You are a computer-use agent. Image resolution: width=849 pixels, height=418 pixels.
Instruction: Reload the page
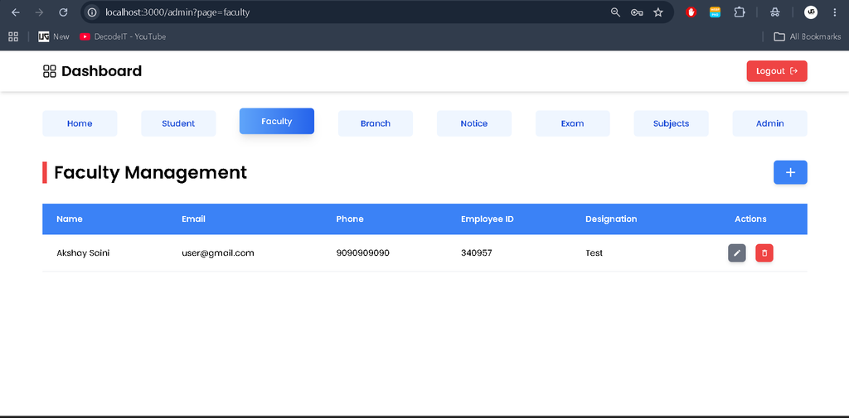[63, 12]
